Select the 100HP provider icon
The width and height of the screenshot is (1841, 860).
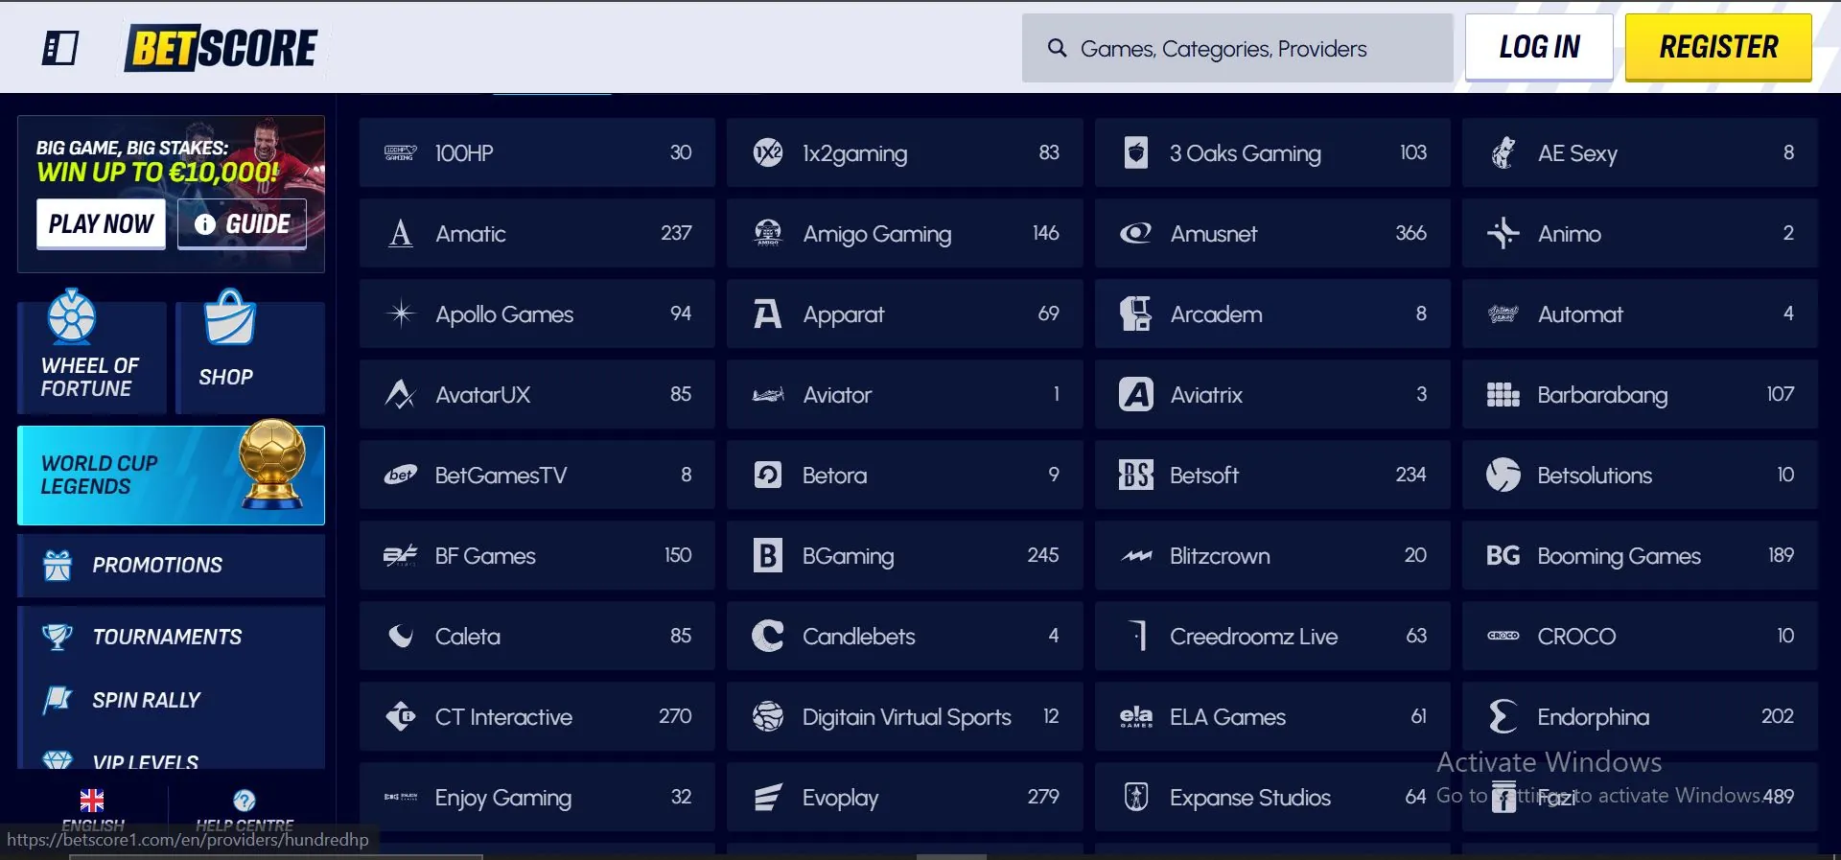[401, 152]
